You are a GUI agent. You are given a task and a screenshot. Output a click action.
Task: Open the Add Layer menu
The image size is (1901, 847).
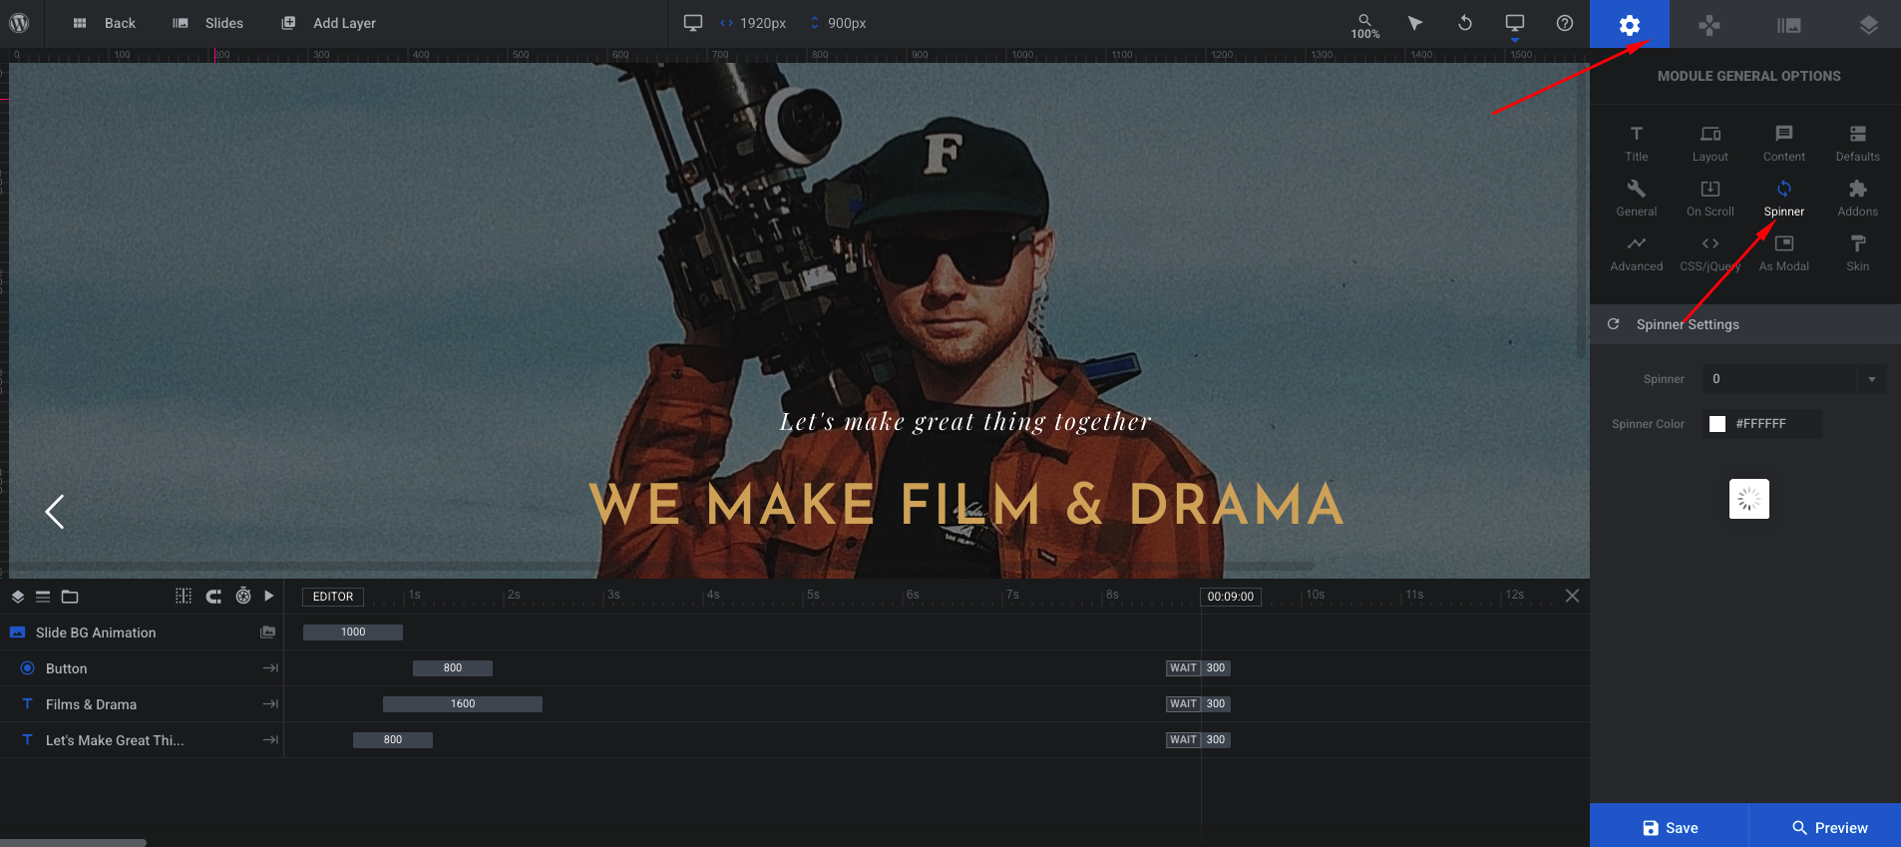(329, 23)
